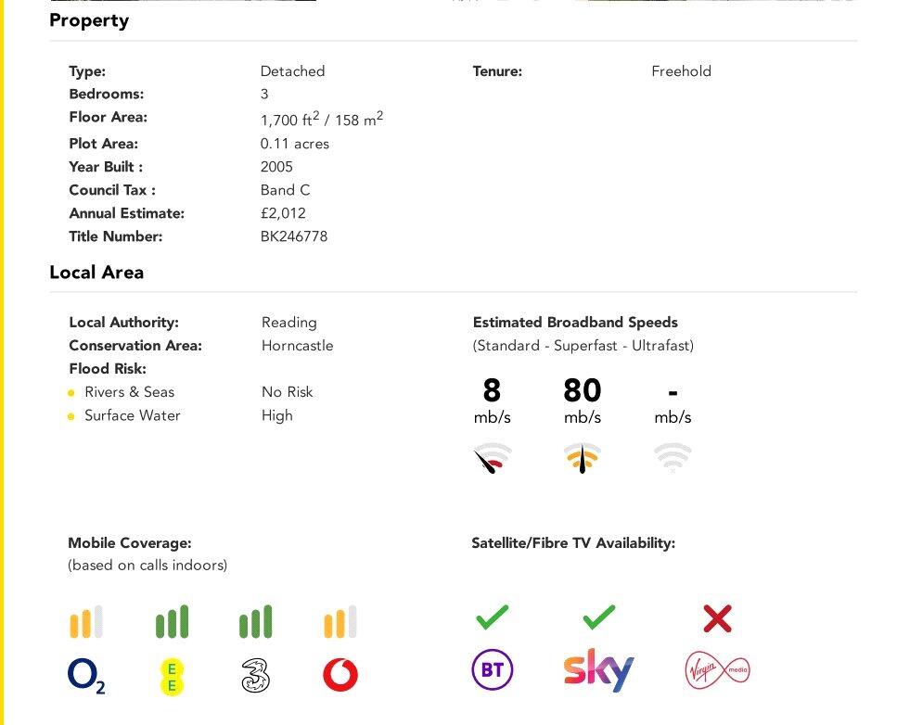Click the Vodafone signal strength bars

tap(340, 622)
